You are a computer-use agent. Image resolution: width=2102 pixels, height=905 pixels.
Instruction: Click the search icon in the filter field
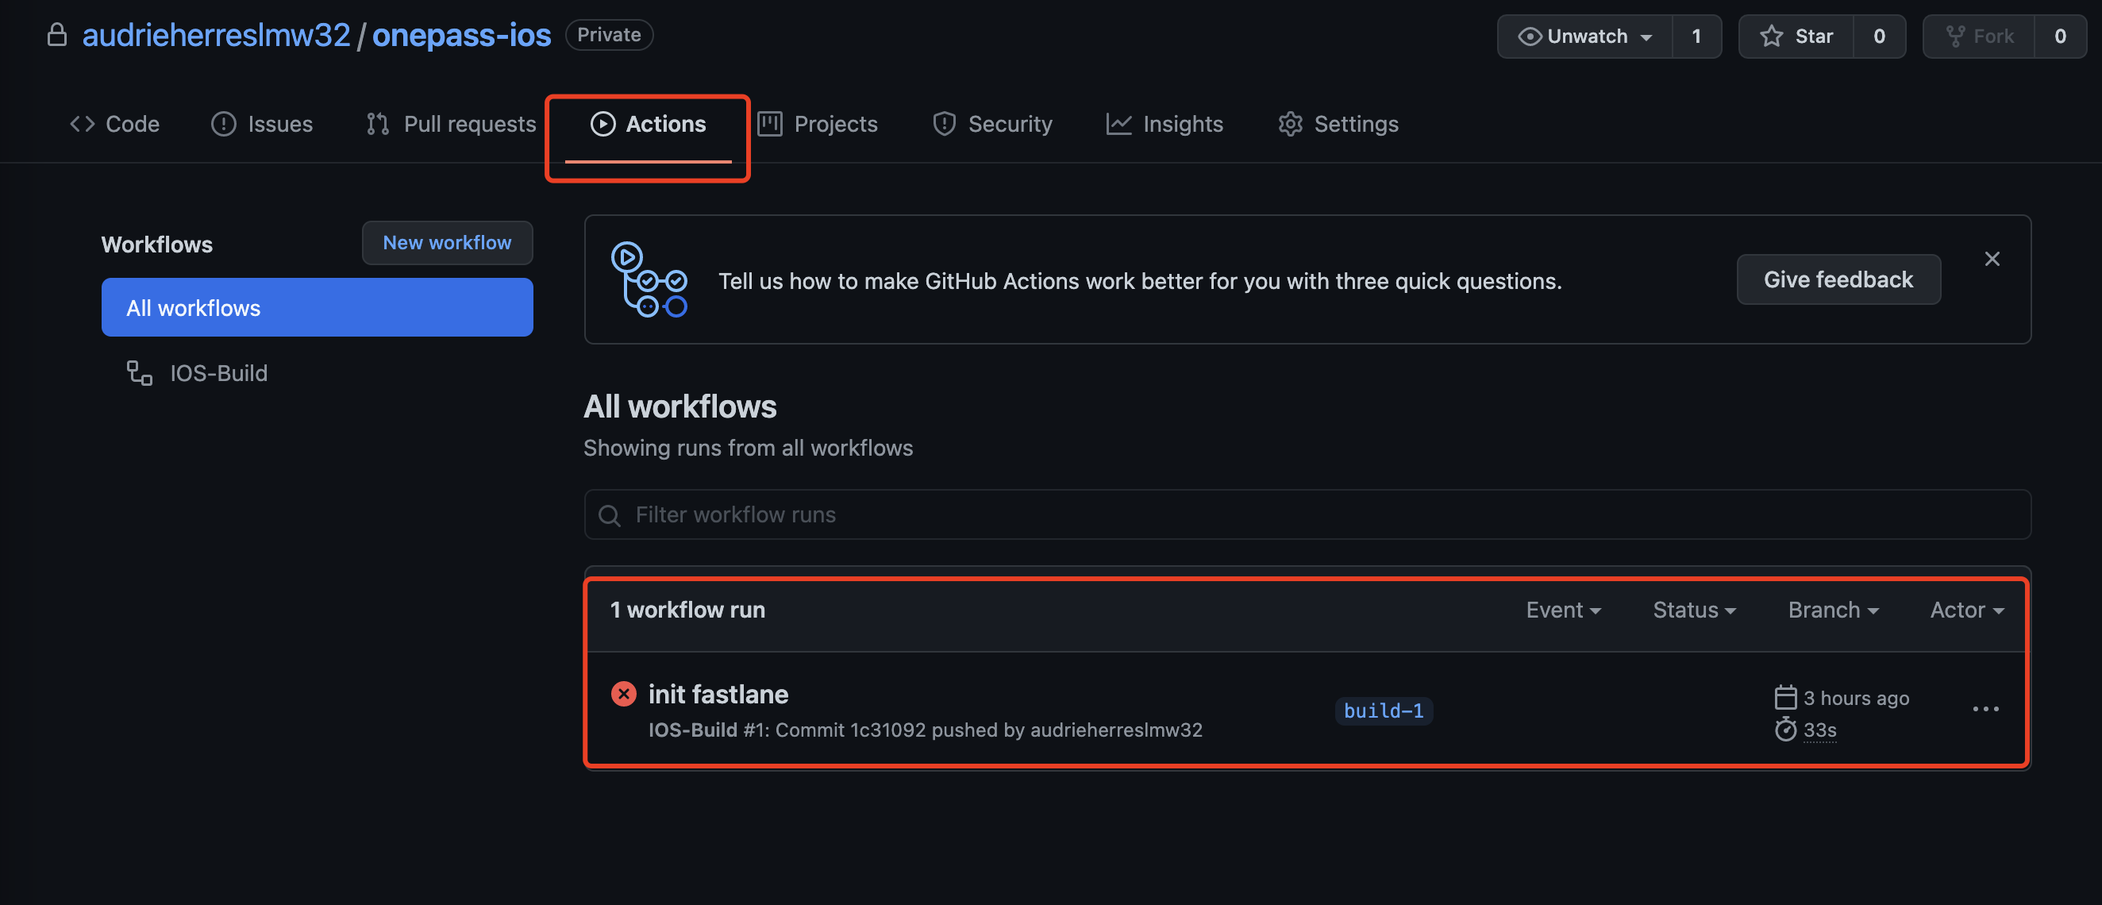(609, 515)
